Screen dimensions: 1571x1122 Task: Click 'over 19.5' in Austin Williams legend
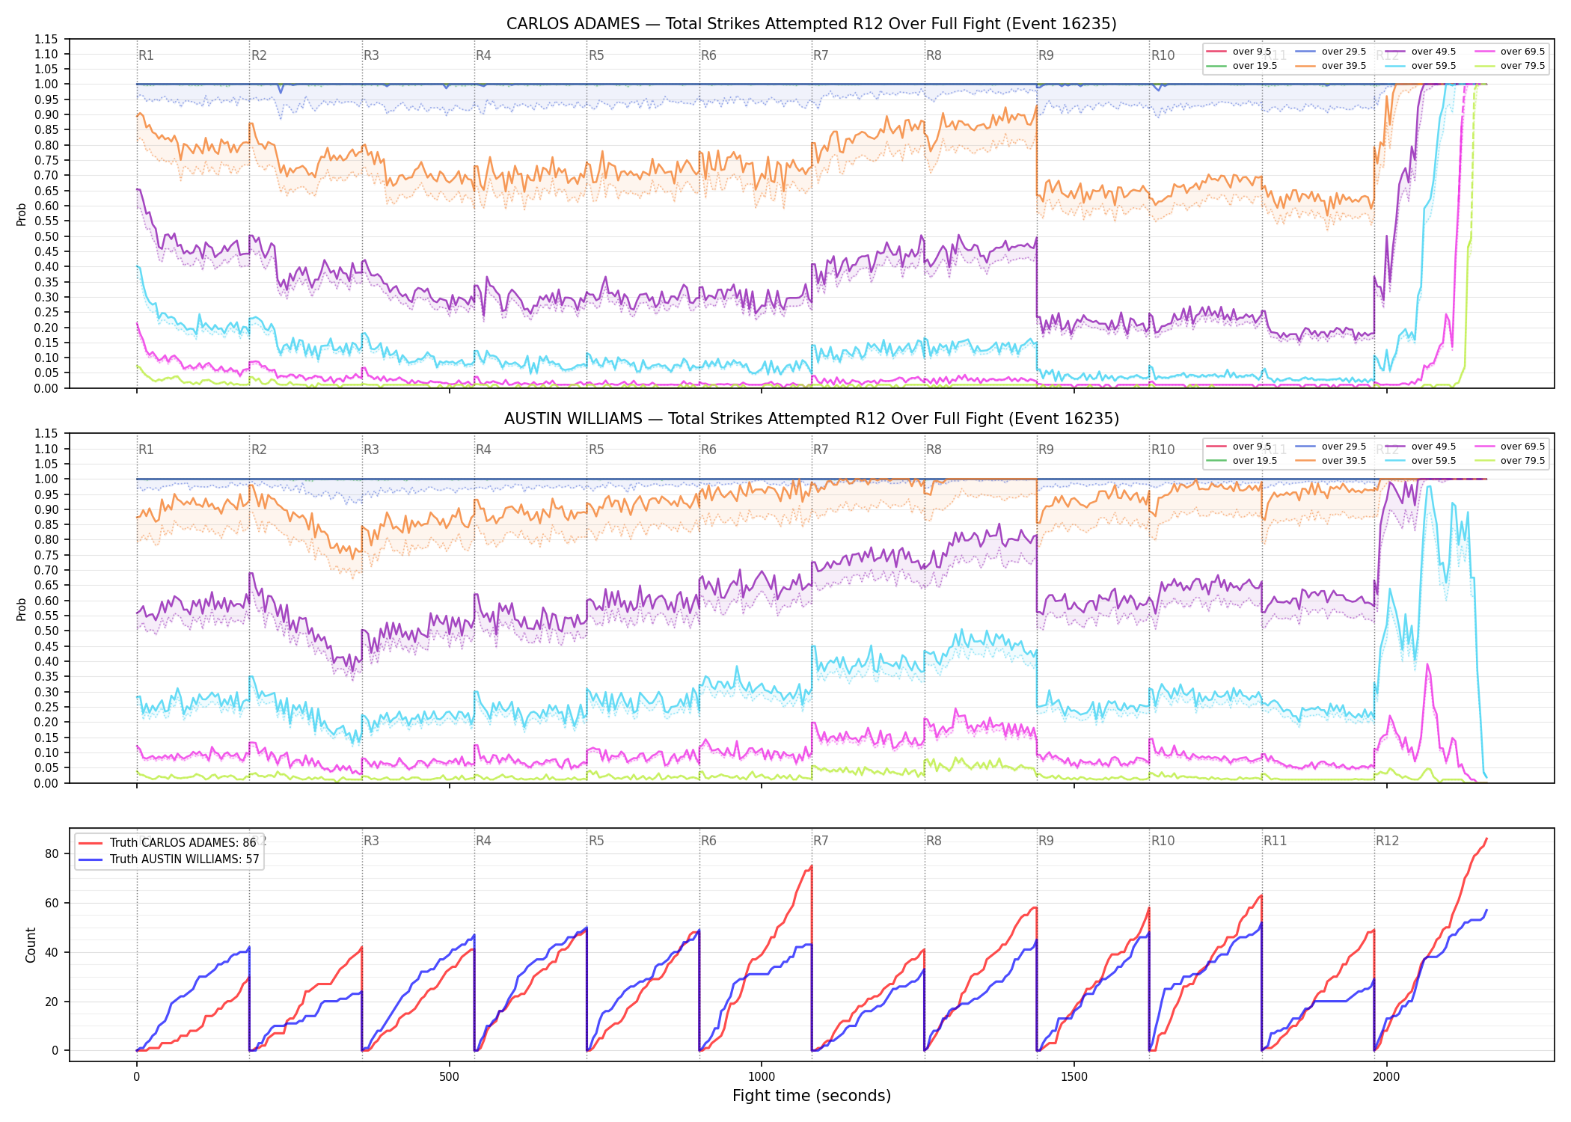point(1255,461)
